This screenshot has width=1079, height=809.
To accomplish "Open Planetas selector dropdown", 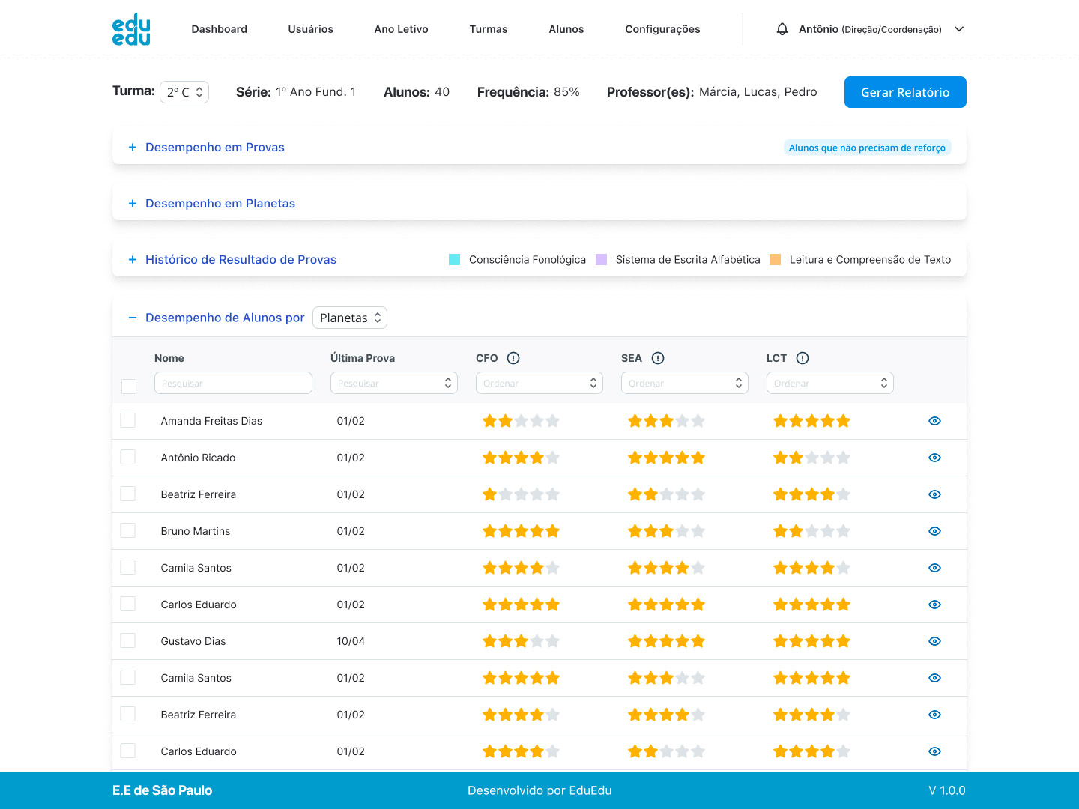I will [x=350, y=318].
